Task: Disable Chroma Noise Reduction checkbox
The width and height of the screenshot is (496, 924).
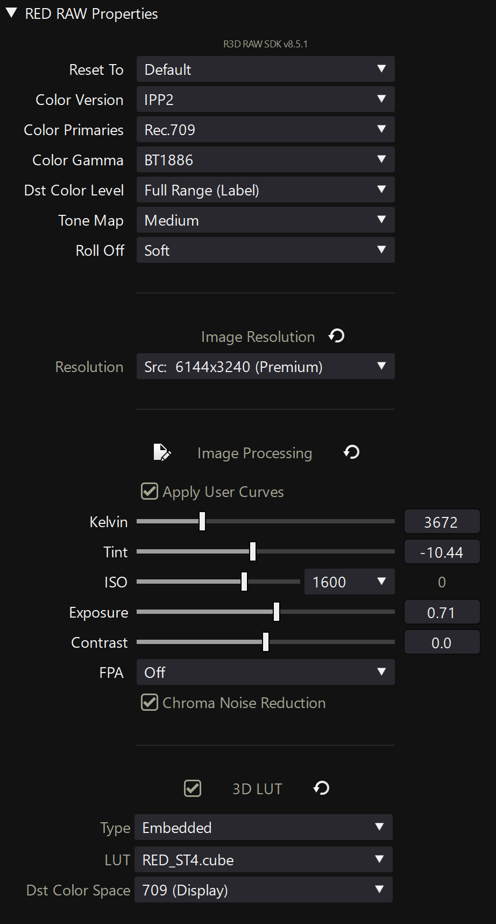Action: [150, 702]
